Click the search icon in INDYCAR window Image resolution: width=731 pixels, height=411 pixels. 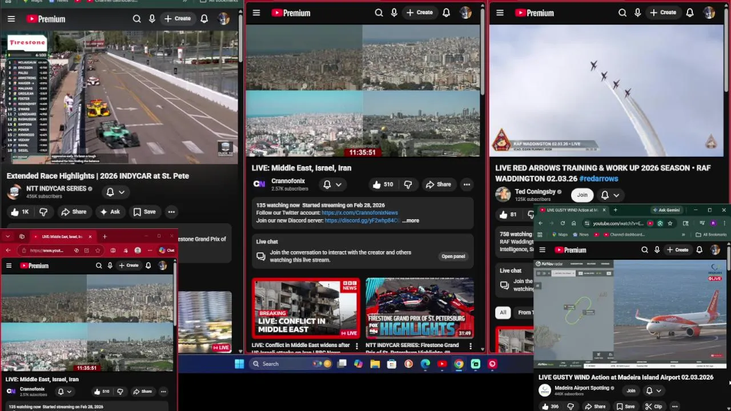[136, 19]
